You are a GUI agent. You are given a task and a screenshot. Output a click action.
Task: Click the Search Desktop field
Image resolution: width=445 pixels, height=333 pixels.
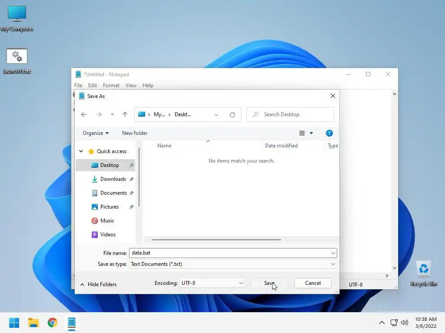[290, 114]
